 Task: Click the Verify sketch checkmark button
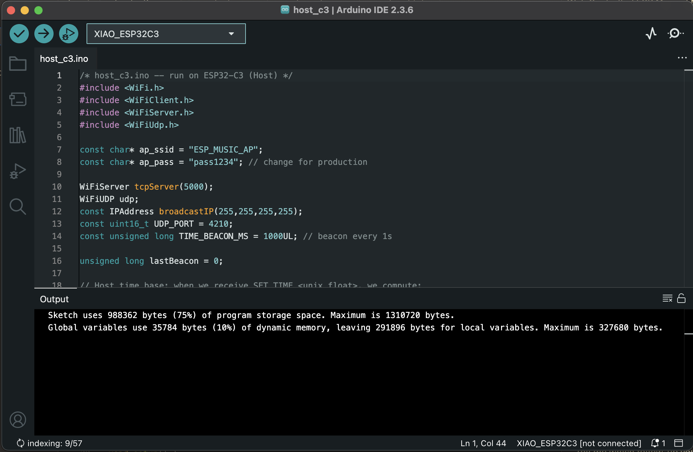[19, 34]
